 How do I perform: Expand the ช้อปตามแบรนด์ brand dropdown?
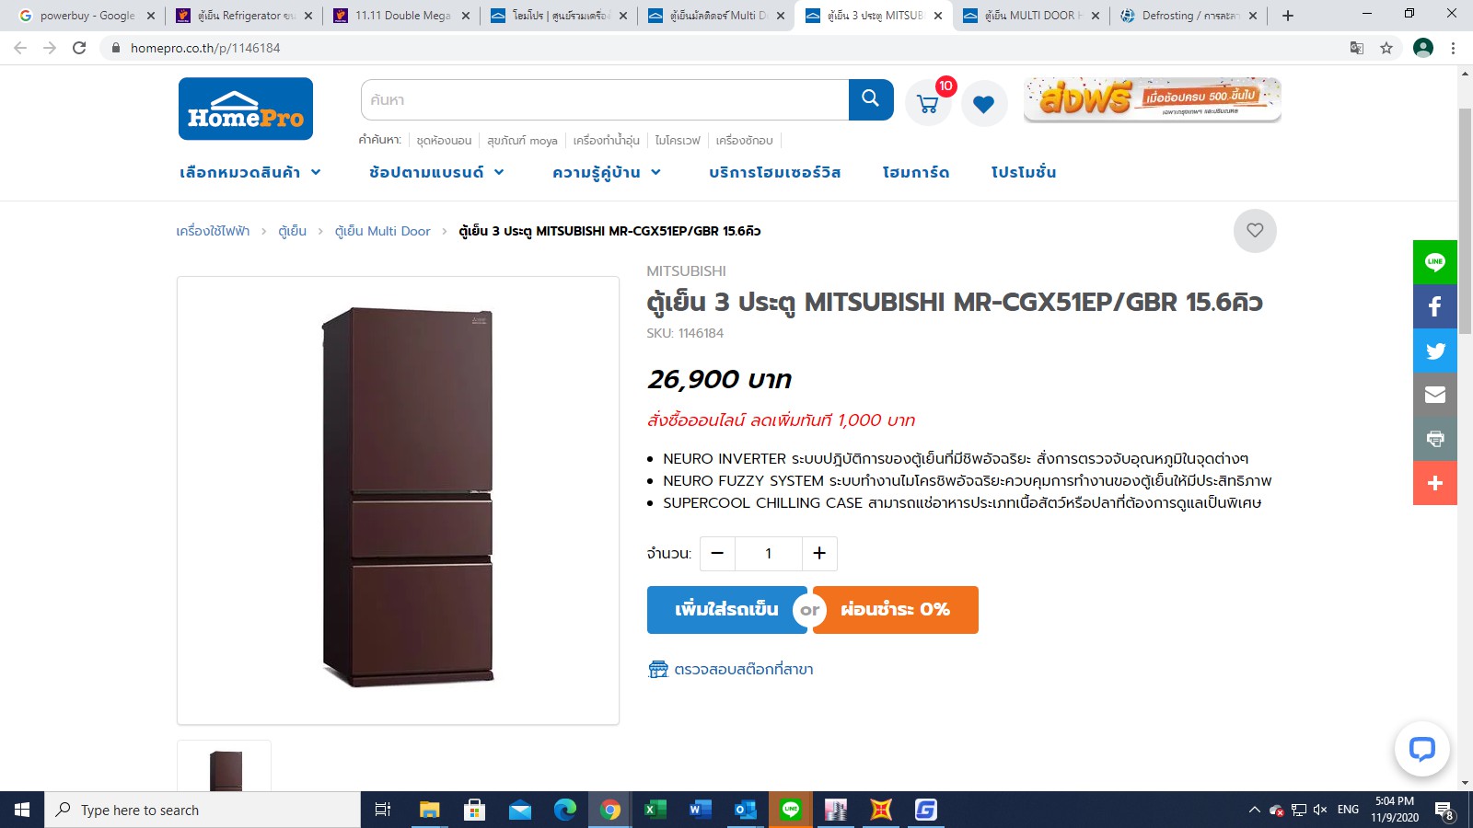pos(436,172)
